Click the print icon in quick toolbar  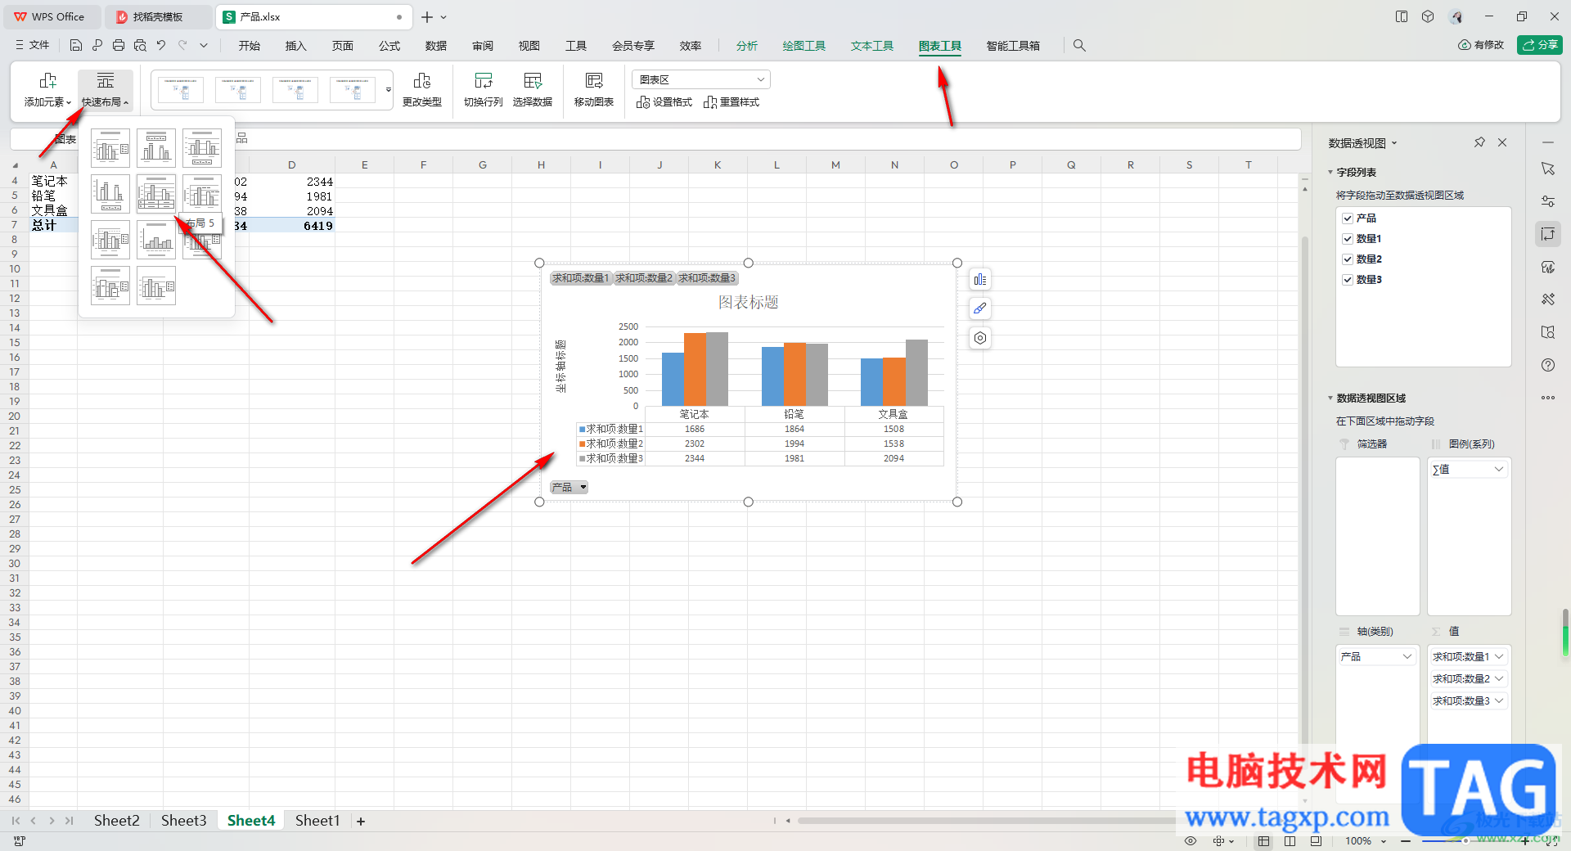(x=119, y=46)
